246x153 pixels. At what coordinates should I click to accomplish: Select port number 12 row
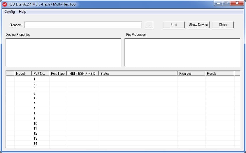point(123,133)
